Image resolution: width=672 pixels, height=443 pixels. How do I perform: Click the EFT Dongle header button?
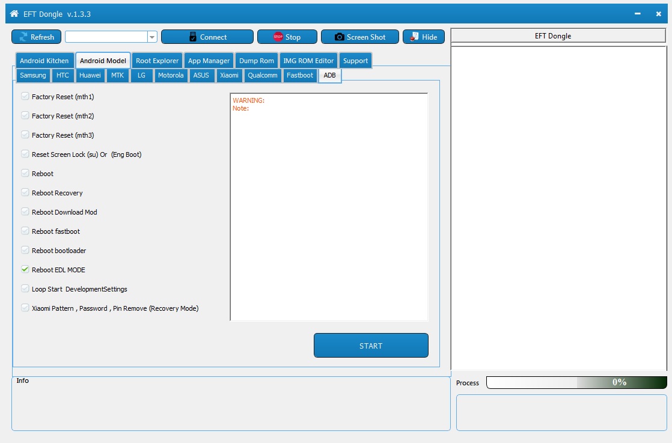[x=558, y=36]
